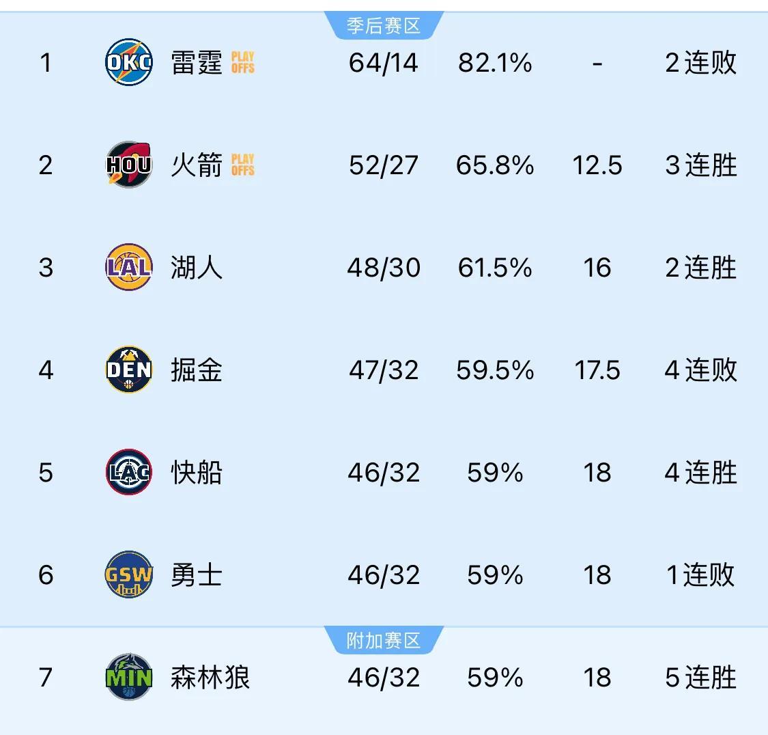
Task: Click the PLAYOFFS badge next to 雷霆
Action: coord(243,63)
